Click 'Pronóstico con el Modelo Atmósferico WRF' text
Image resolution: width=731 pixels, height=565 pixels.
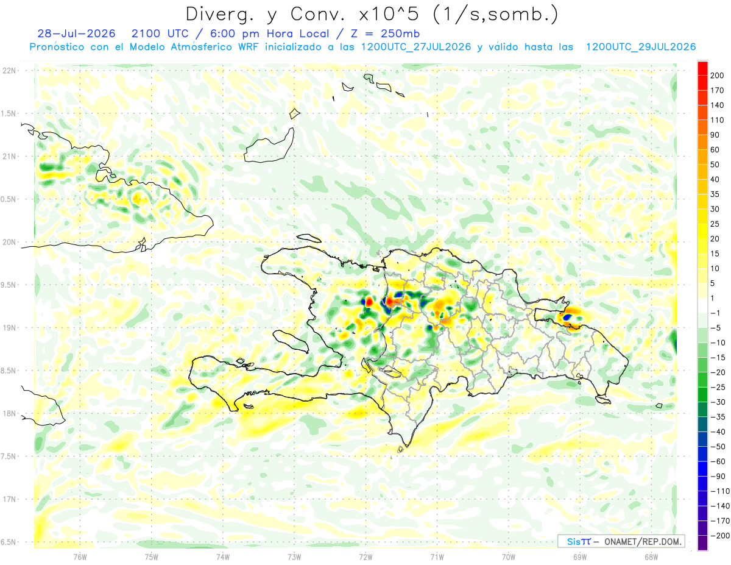[x=144, y=47]
